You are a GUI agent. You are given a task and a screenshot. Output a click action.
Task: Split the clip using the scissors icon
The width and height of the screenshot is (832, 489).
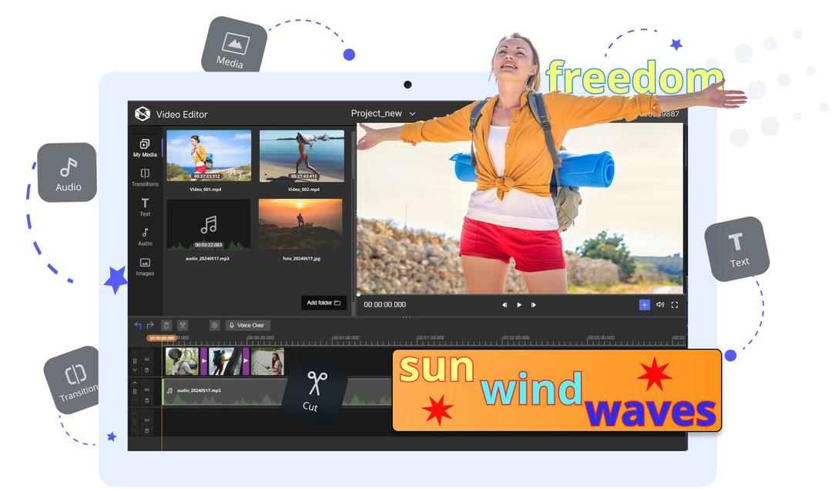coord(183,325)
